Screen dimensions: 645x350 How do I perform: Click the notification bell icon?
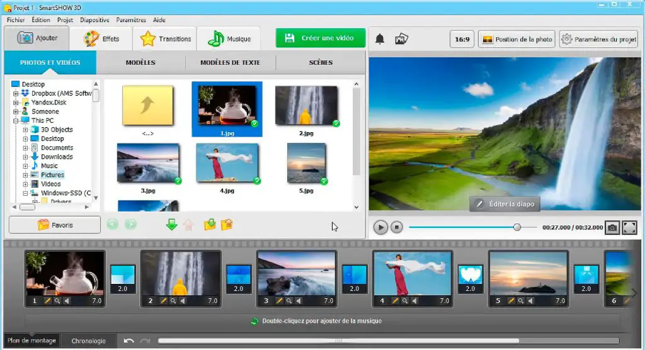click(x=380, y=39)
